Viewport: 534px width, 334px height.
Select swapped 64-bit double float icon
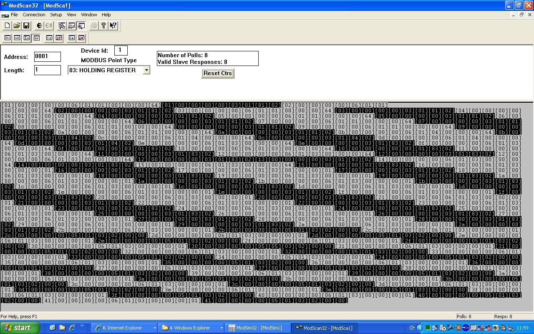point(81,38)
